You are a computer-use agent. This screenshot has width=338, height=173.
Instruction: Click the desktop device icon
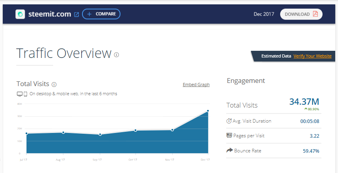pyautogui.click(x=20, y=94)
